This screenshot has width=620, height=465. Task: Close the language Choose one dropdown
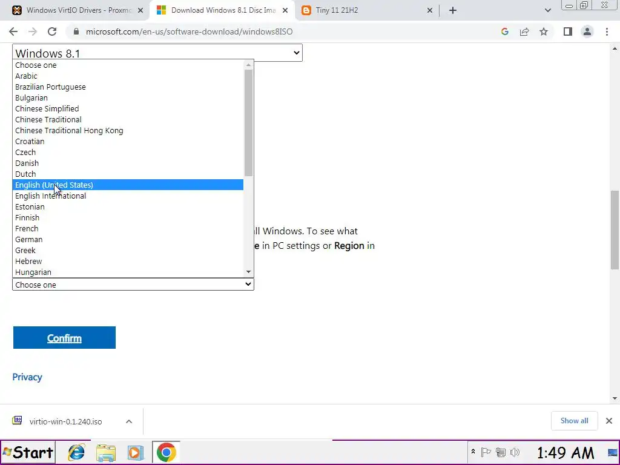point(133,285)
